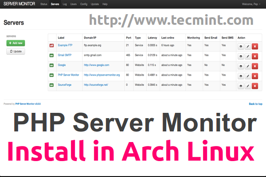Open the Google label link
Screen dimensions: 266x177
pyautogui.click(x=62, y=65)
